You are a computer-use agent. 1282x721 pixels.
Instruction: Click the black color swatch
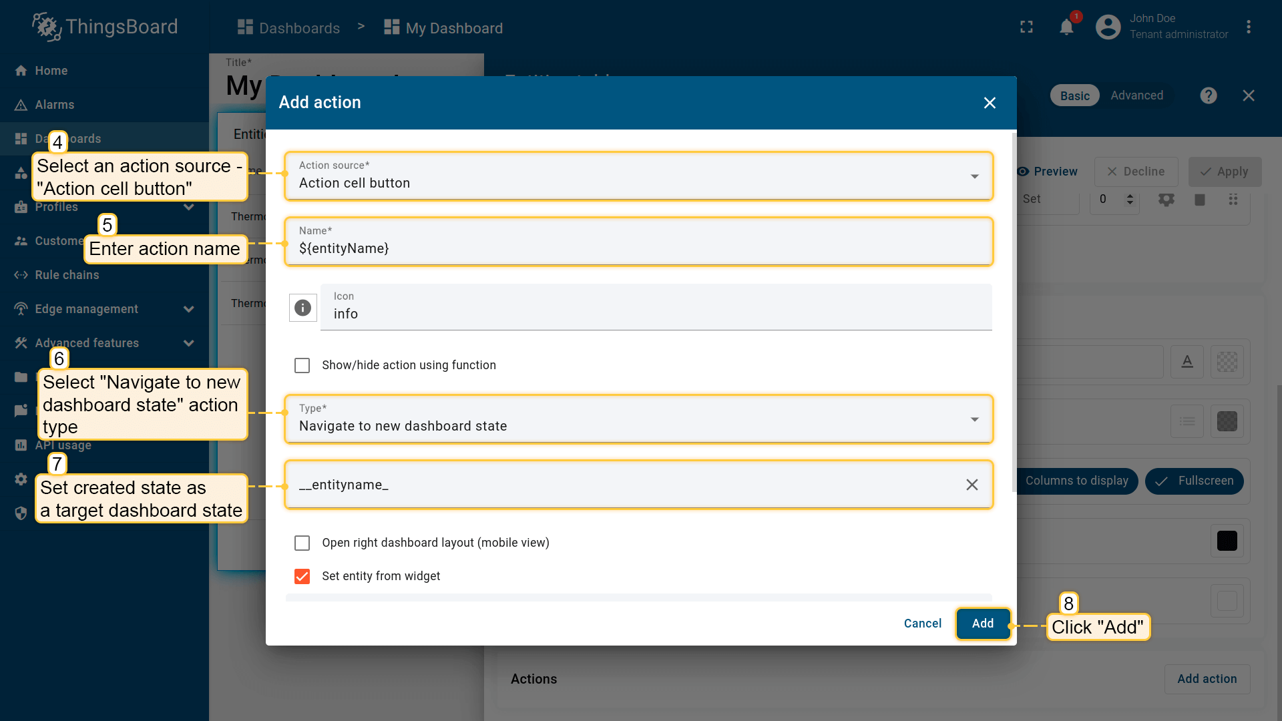[1227, 541]
